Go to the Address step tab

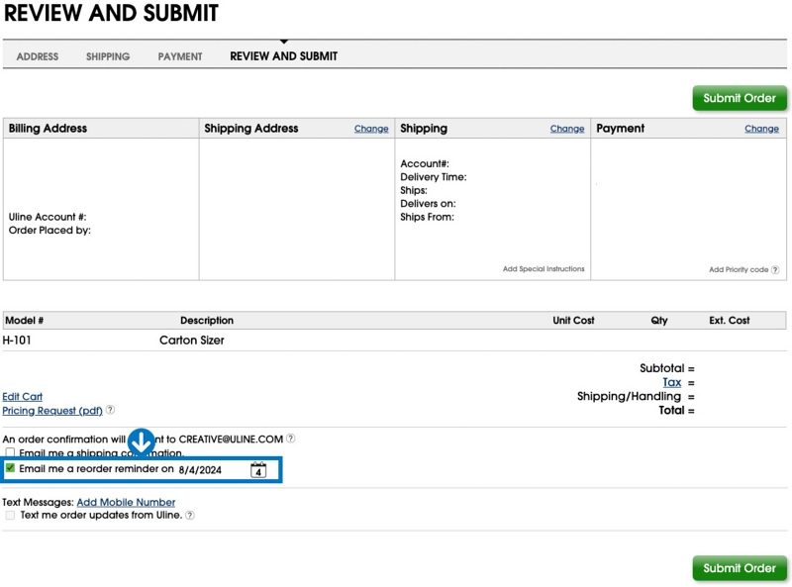[x=38, y=56]
